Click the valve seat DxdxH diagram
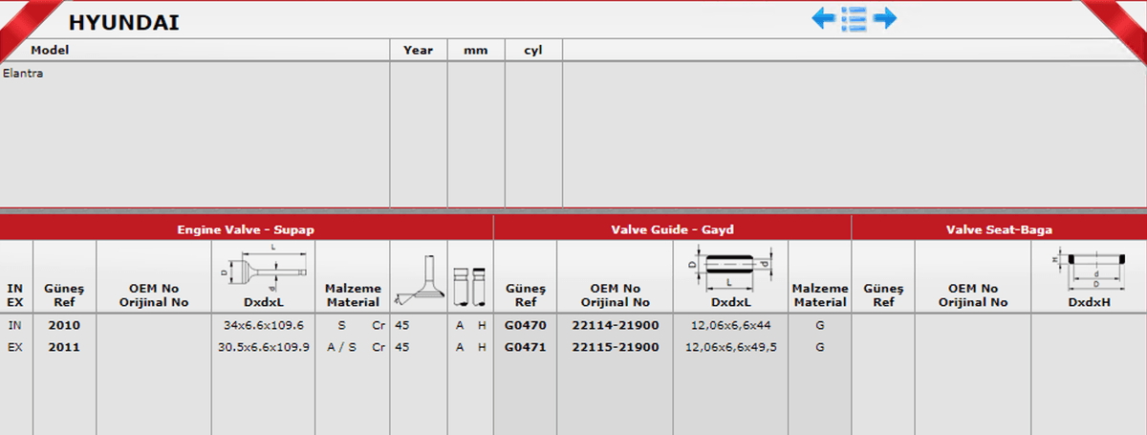This screenshot has height=435, width=1147. point(1089,270)
